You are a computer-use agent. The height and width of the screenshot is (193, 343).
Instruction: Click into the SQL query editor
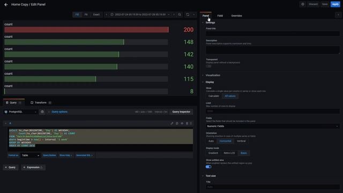pyautogui.click(x=101, y=139)
